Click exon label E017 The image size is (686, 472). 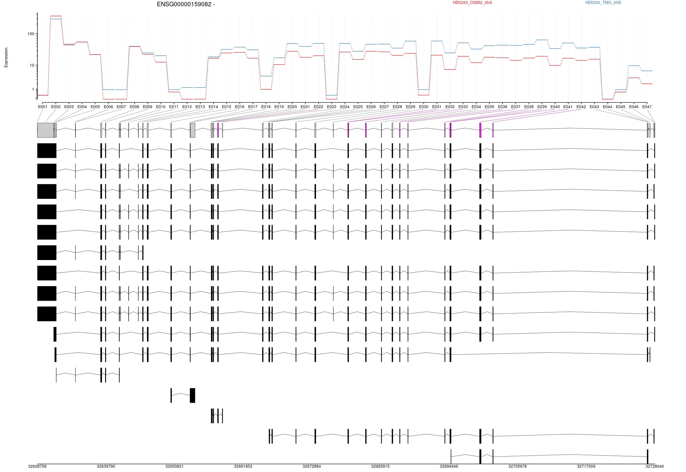pyautogui.click(x=253, y=107)
